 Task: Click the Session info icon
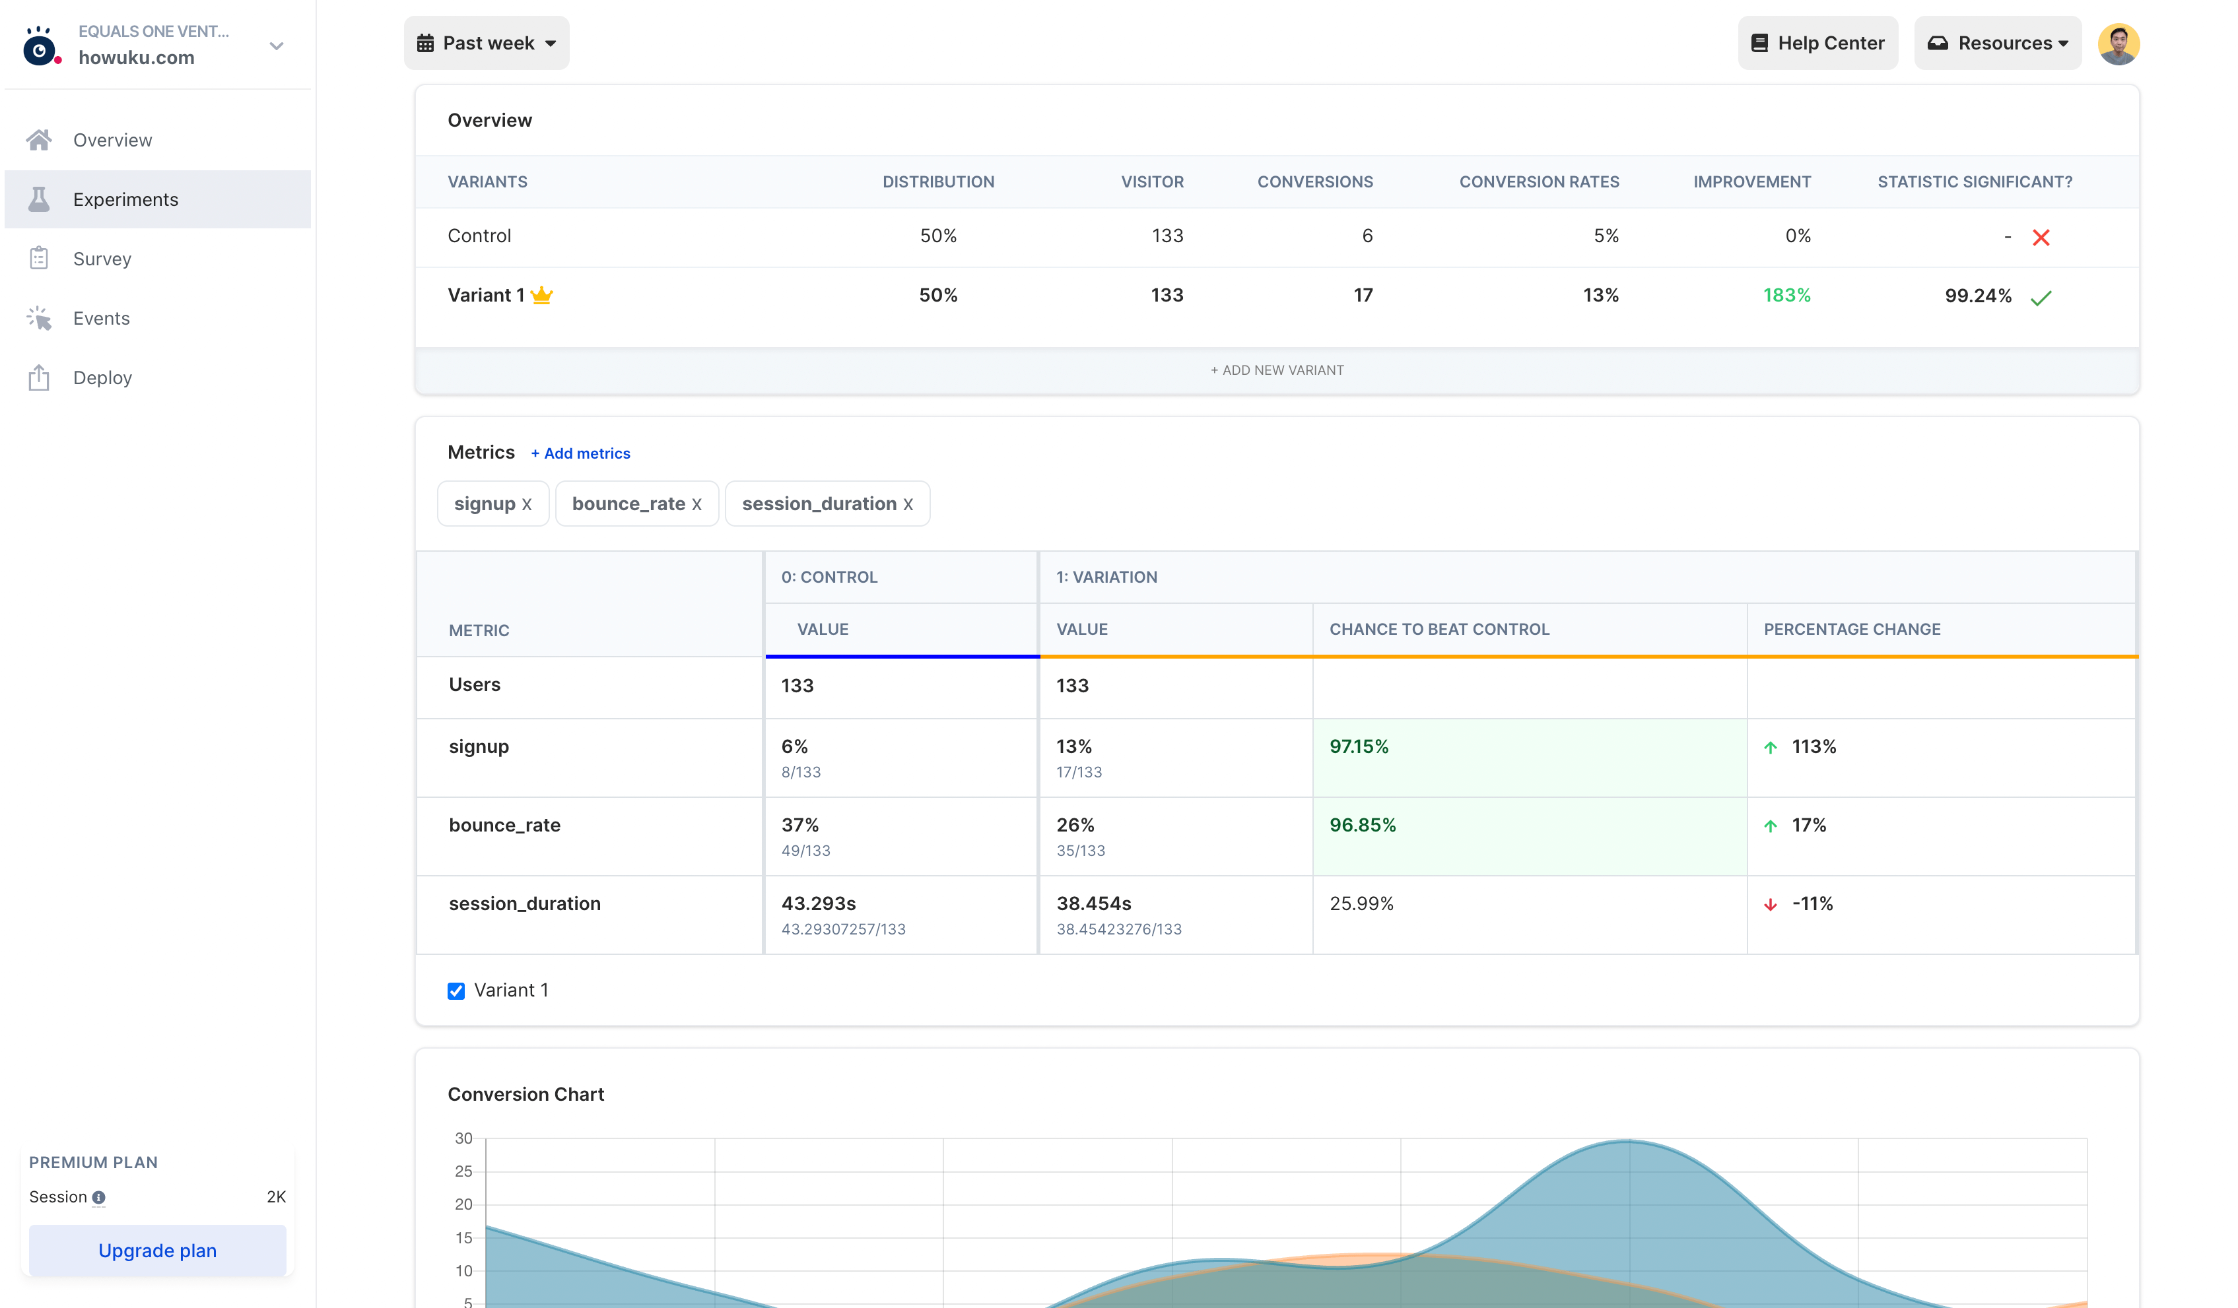coord(98,1197)
